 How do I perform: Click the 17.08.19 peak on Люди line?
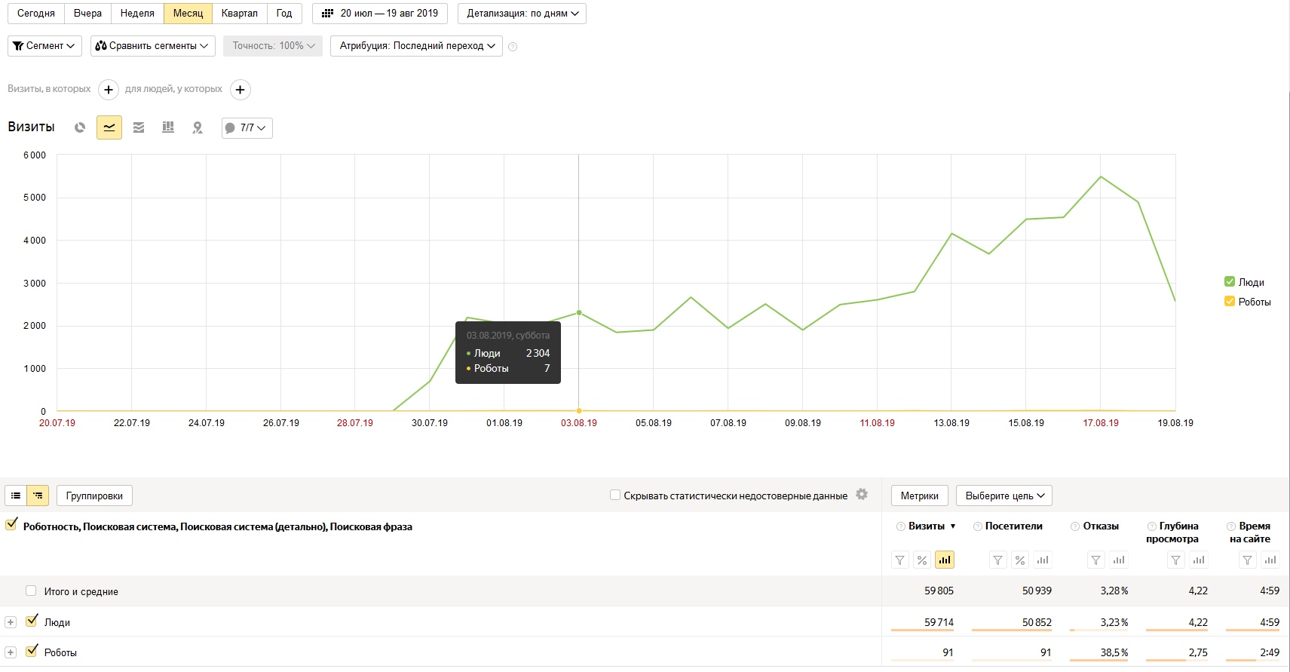tap(1101, 176)
